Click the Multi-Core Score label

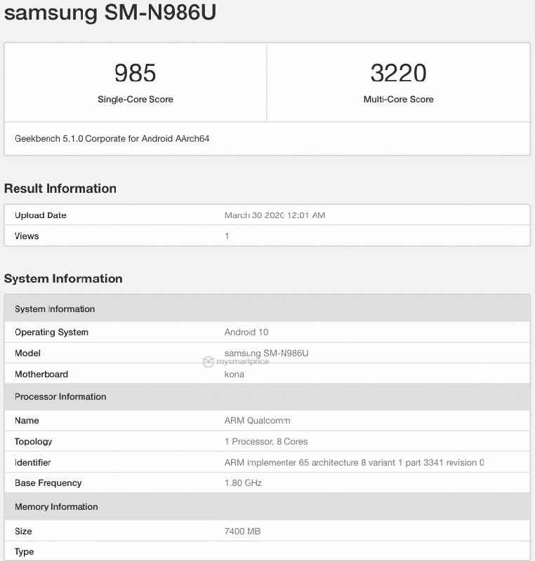[x=398, y=100]
